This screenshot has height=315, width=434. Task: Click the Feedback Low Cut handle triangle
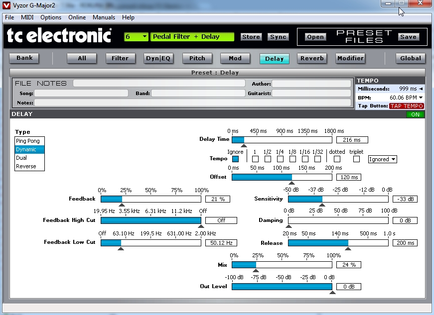121,249
